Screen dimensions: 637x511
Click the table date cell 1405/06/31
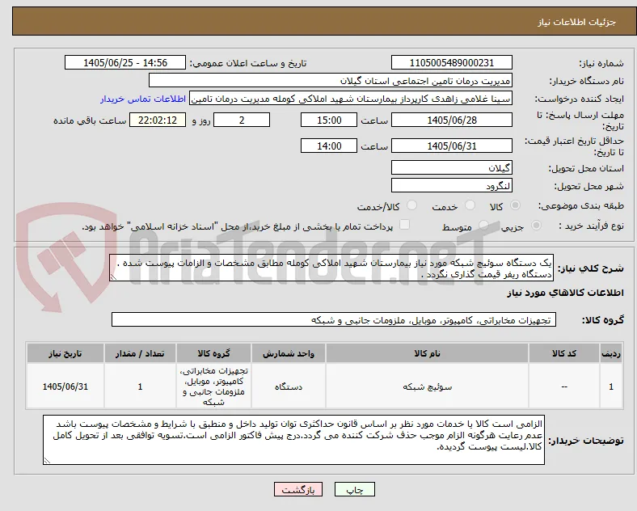(65, 386)
